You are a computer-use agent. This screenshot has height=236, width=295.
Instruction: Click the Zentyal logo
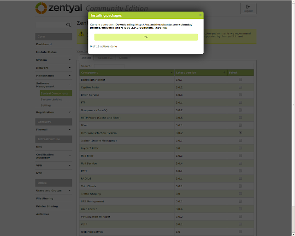(x=59, y=8)
